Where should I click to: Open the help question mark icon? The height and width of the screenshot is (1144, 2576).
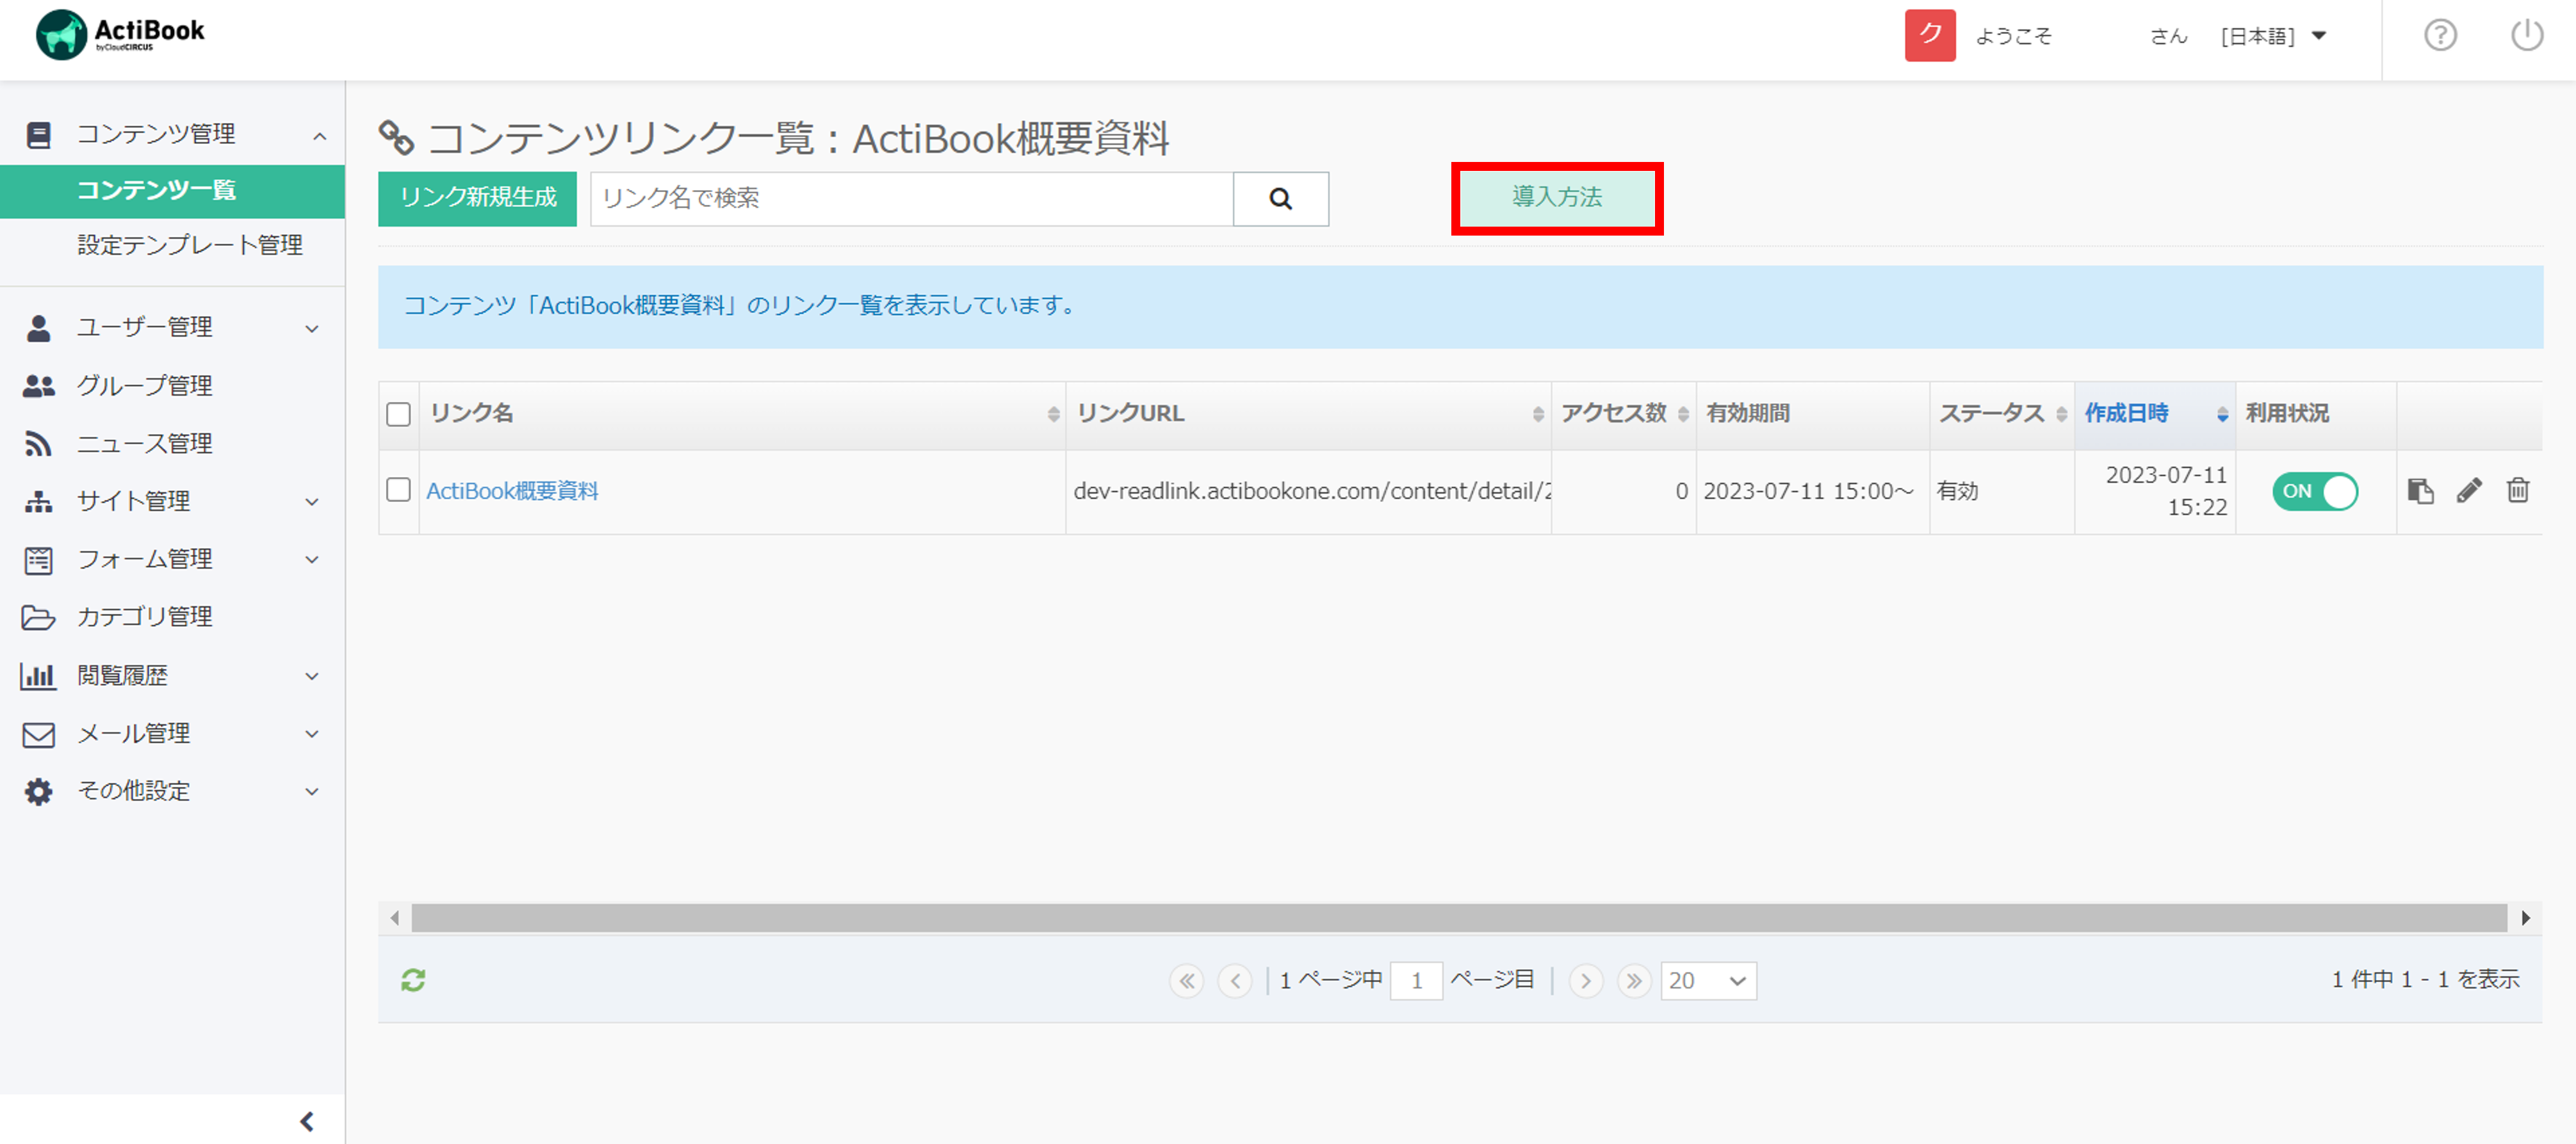(x=2440, y=36)
